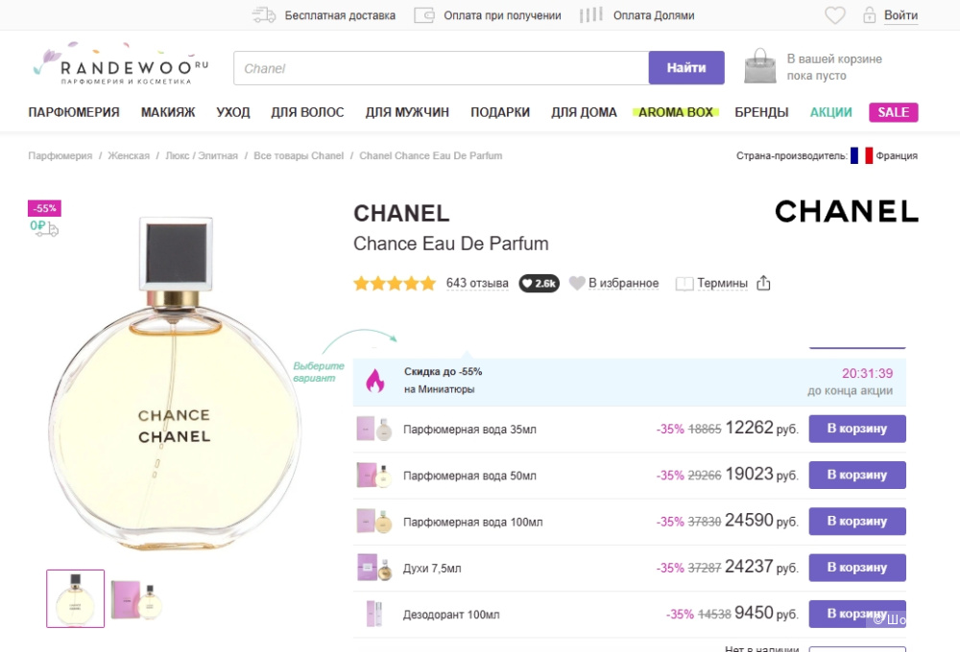Toggle the 2.6k likes heart badge

[x=539, y=283]
